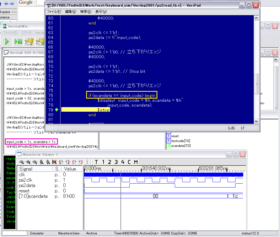Click the red previous-edge waveform icon

pos(74,162)
